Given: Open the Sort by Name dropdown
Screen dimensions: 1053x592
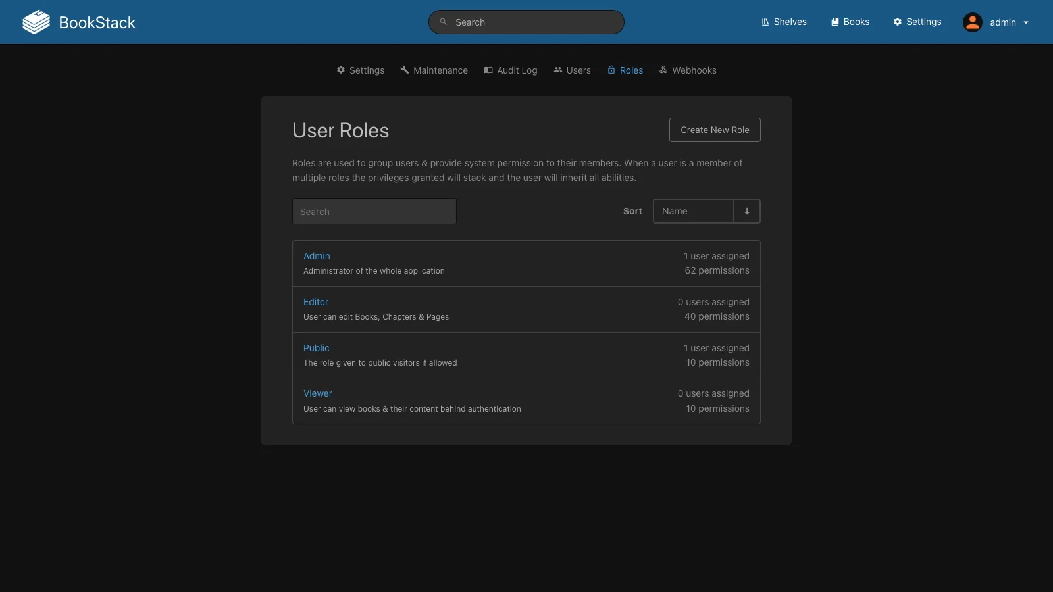Looking at the screenshot, I should [x=694, y=211].
